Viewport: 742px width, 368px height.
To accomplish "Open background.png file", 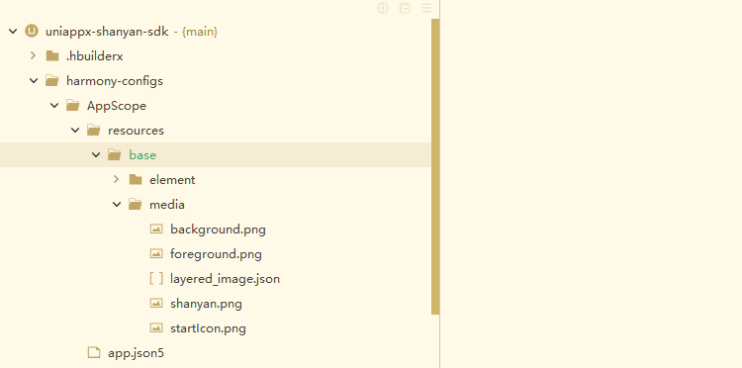I will tap(219, 230).
